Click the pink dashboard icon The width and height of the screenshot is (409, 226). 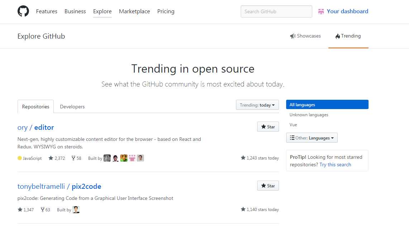coord(321,11)
